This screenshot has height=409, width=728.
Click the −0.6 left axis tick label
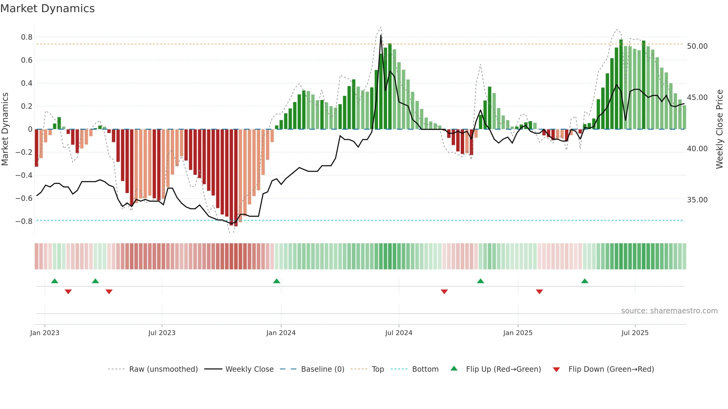point(24,198)
